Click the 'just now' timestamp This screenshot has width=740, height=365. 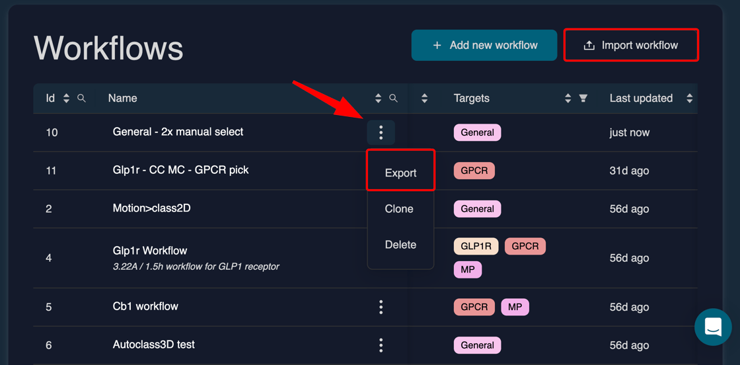[x=630, y=133]
